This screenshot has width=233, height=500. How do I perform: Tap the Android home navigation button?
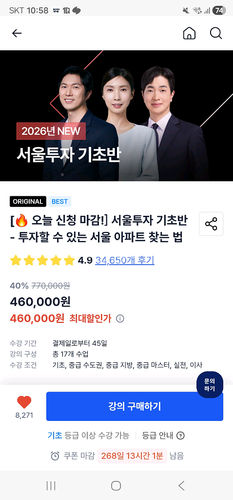point(116,486)
